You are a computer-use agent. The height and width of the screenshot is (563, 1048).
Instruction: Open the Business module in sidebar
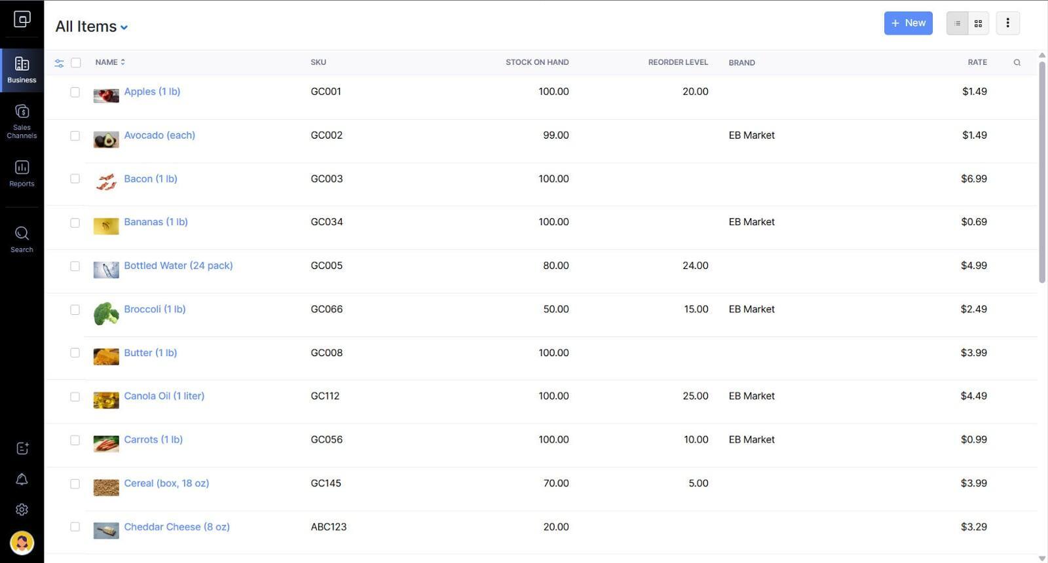coord(22,69)
